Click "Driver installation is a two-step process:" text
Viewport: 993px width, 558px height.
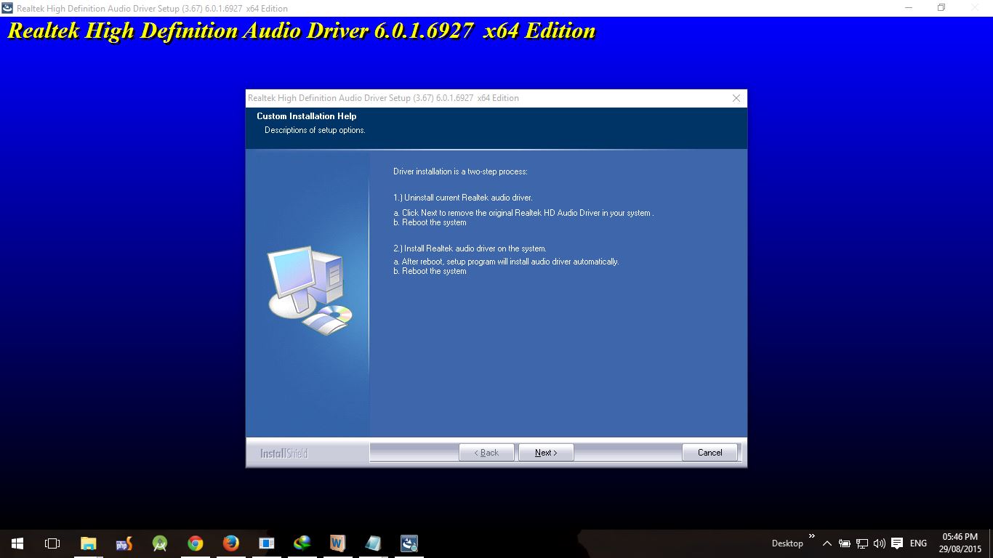point(460,172)
